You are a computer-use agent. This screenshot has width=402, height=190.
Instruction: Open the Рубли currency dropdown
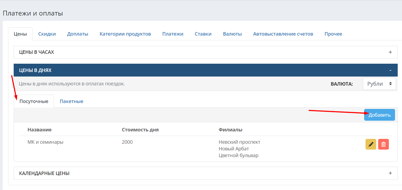379,84
